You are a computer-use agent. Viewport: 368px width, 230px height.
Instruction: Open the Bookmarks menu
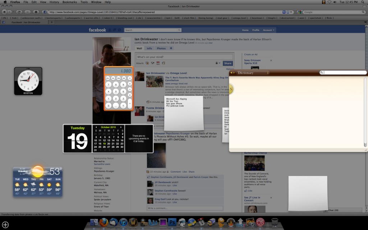(70, 2)
